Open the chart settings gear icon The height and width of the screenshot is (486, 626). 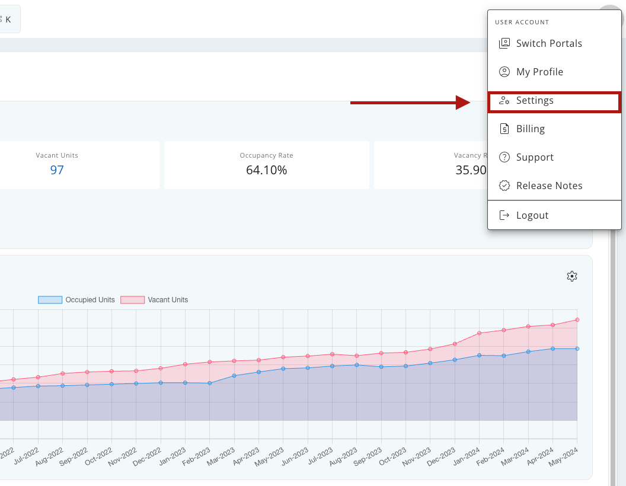pyautogui.click(x=571, y=276)
